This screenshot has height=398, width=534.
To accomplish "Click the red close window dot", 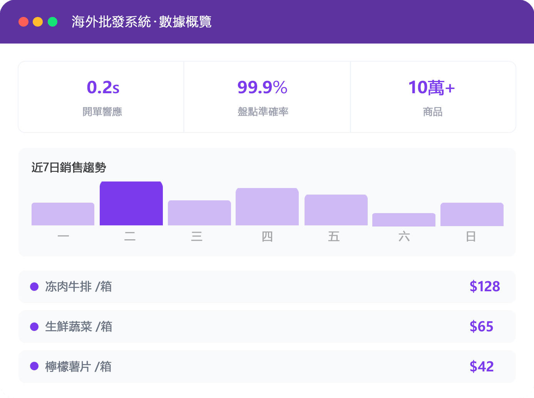I will (23, 22).
